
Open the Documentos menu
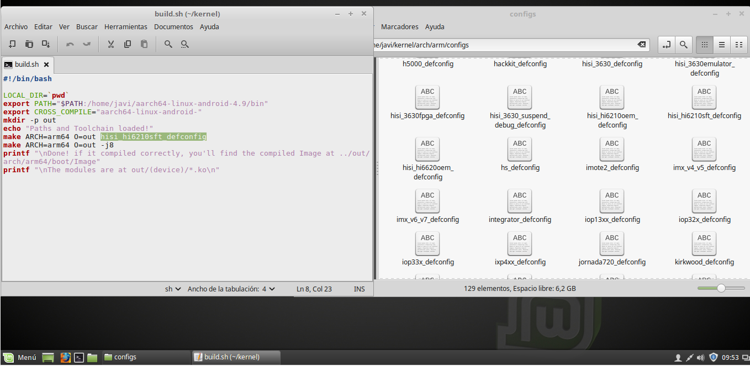pyautogui.click(x=173, y=26)
